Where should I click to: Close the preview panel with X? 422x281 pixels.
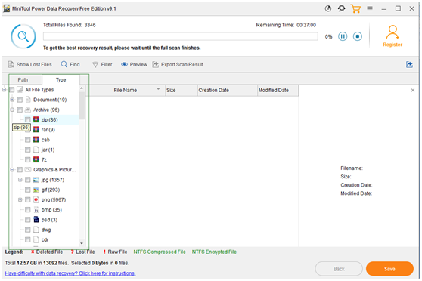(413, 91)
